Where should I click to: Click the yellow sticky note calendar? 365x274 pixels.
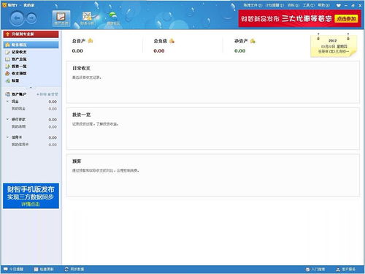point(334,45)
